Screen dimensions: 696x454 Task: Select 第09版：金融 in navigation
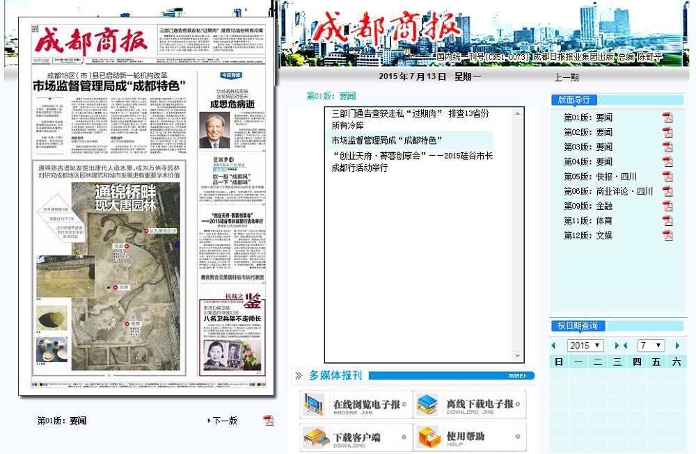tap(587, 206)
